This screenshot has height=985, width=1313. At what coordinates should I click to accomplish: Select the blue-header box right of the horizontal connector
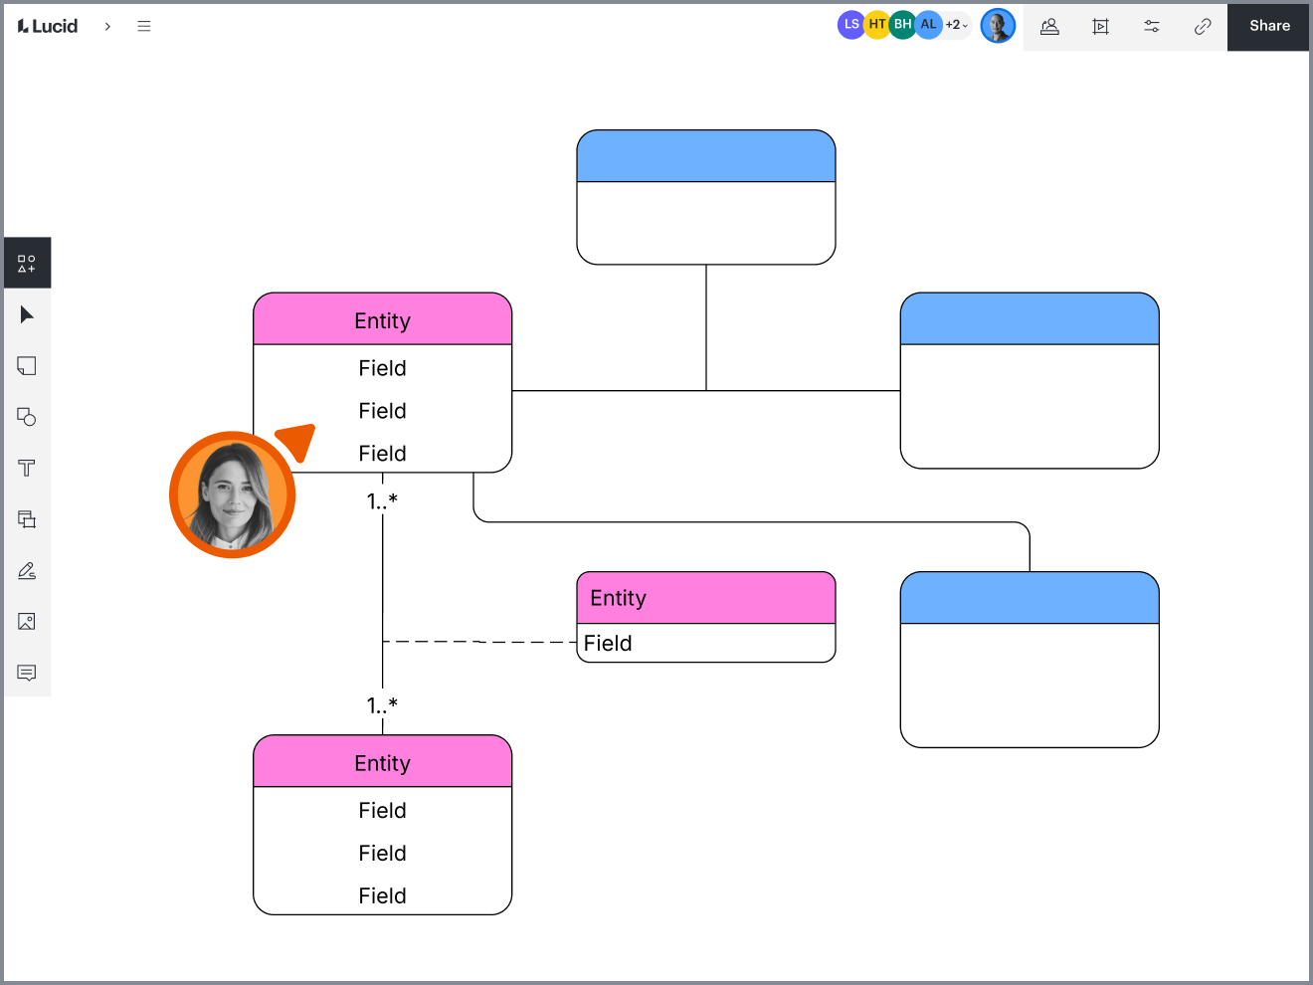pyautogui.click(x=1030, y=380)
